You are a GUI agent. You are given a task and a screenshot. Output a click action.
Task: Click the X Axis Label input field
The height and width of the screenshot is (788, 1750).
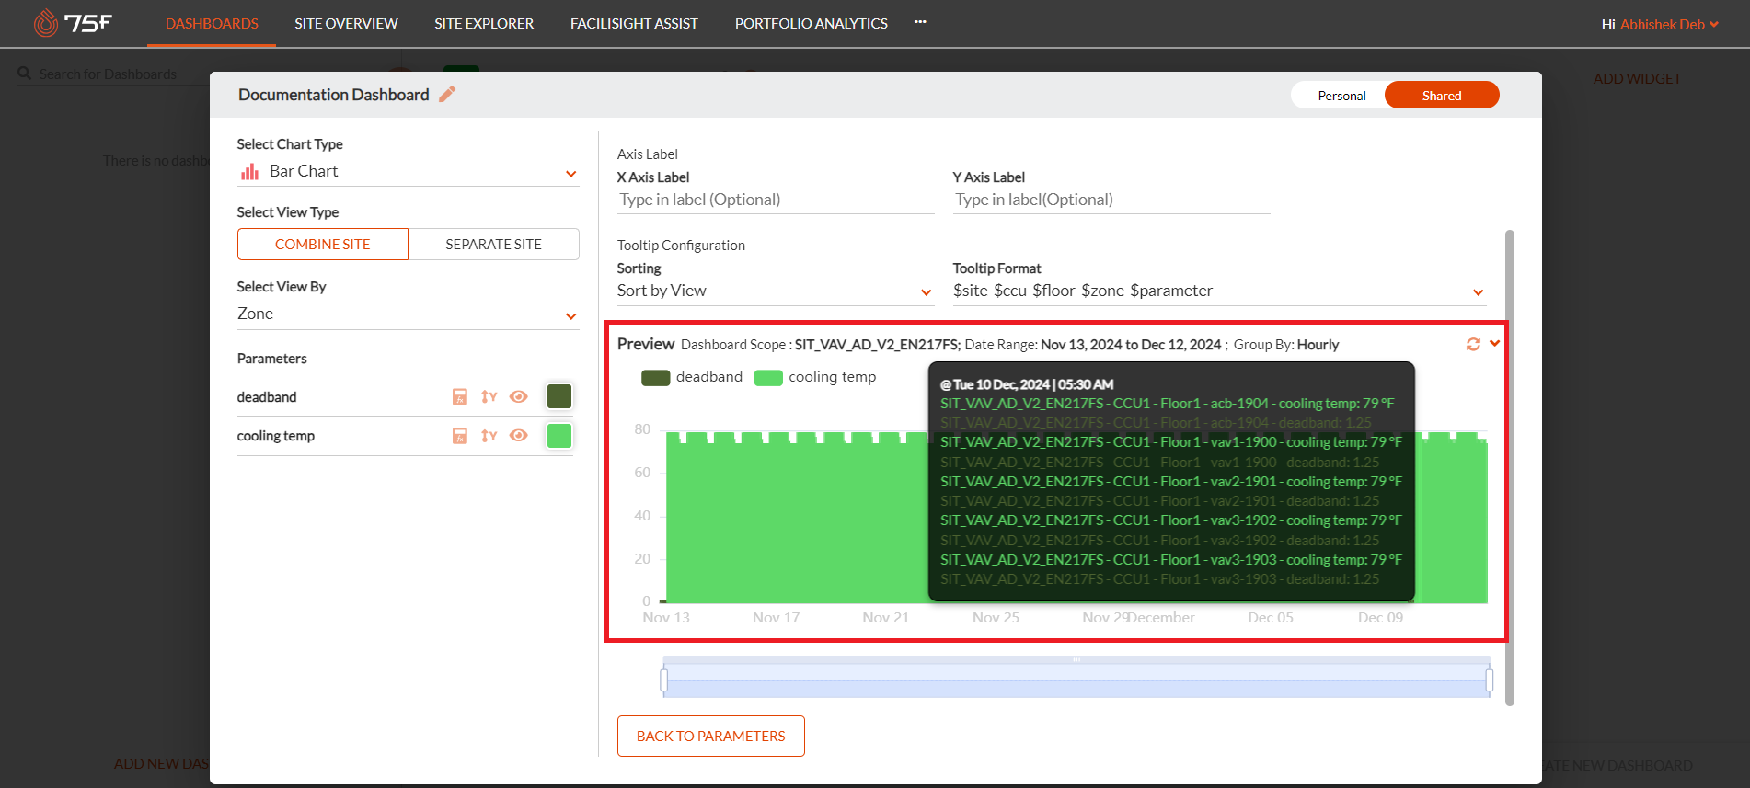click(x=776, y=200)
